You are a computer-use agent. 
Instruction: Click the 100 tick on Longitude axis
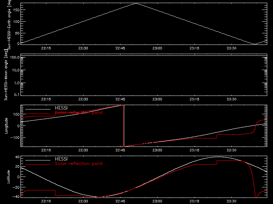click(x=16, y=114)
